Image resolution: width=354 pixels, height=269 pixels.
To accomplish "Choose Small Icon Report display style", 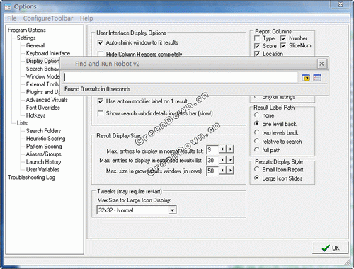I will pos(257,169).
